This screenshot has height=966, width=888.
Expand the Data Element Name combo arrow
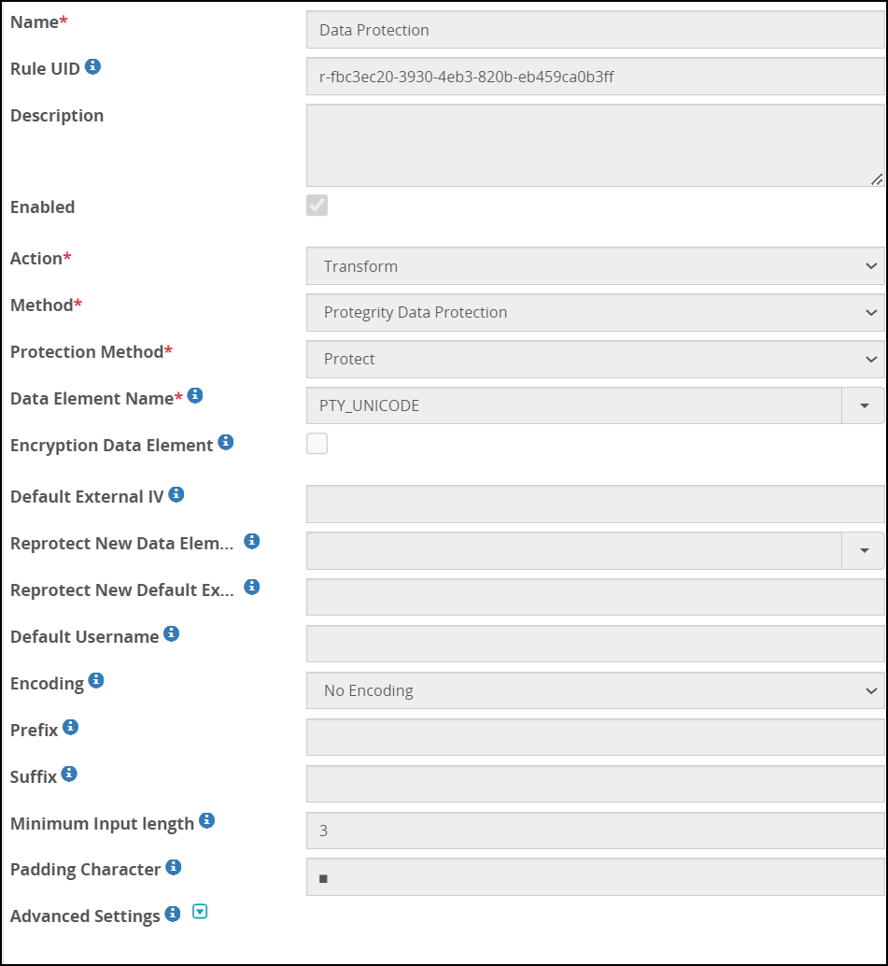pyautogui.click(x=864, y=406)
